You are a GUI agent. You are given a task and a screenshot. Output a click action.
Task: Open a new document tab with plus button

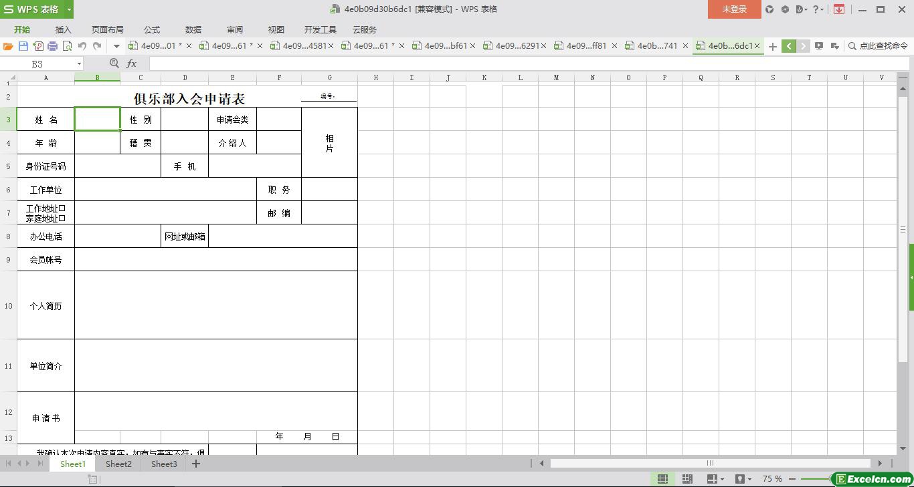772,46
